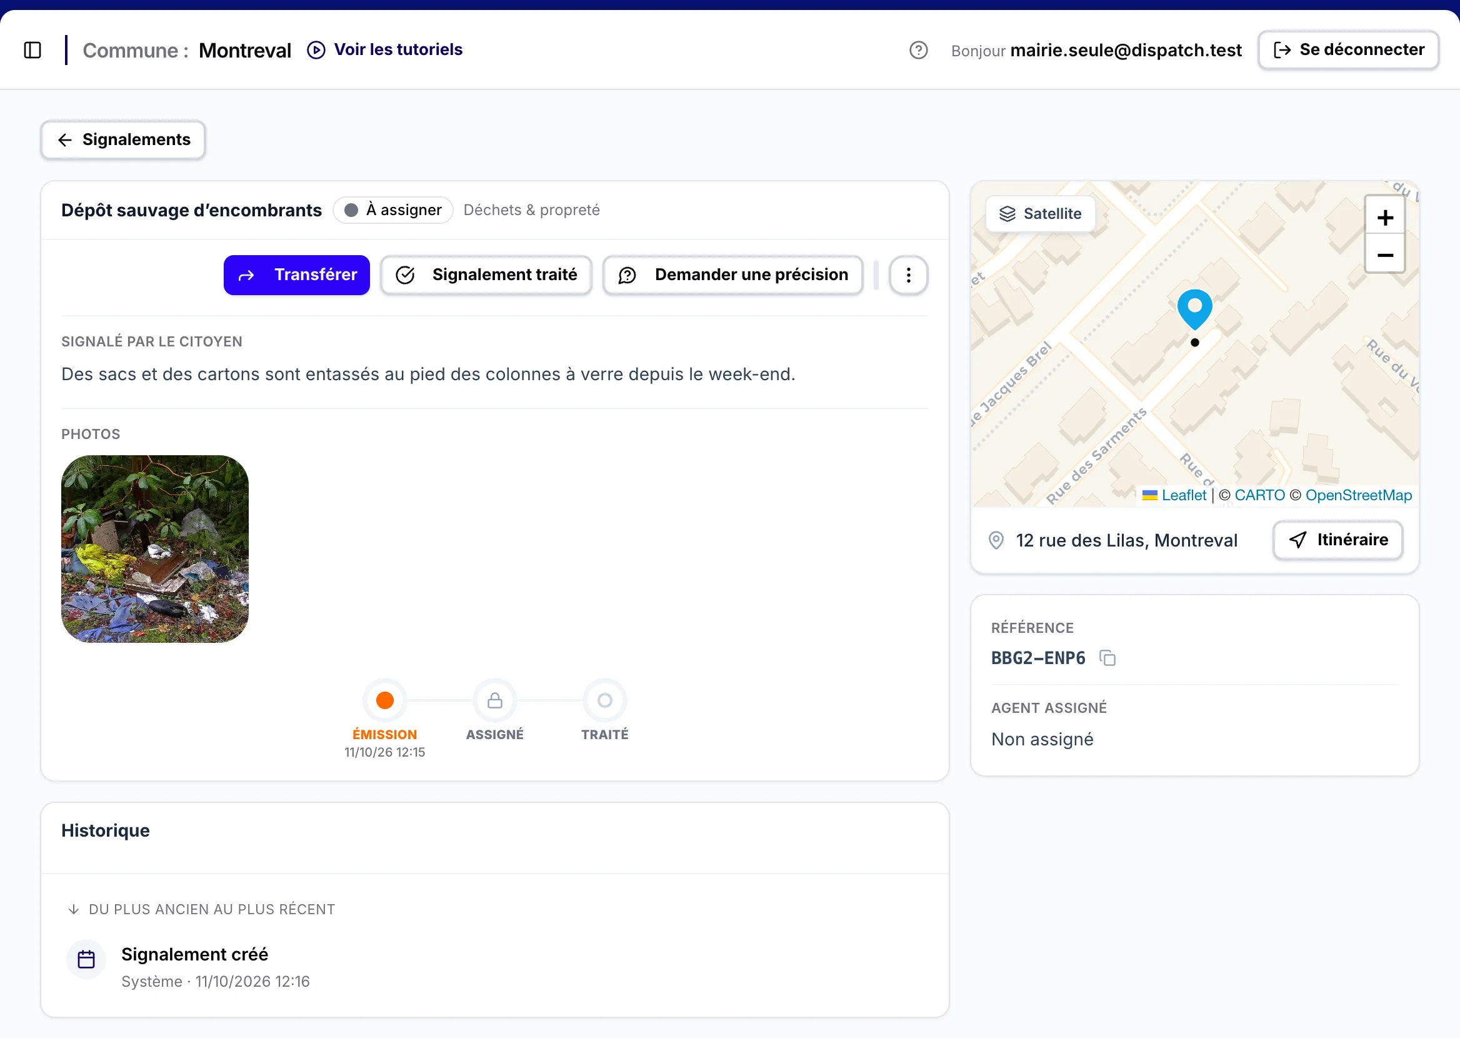Go back to Signalements list

click(123, 139)
